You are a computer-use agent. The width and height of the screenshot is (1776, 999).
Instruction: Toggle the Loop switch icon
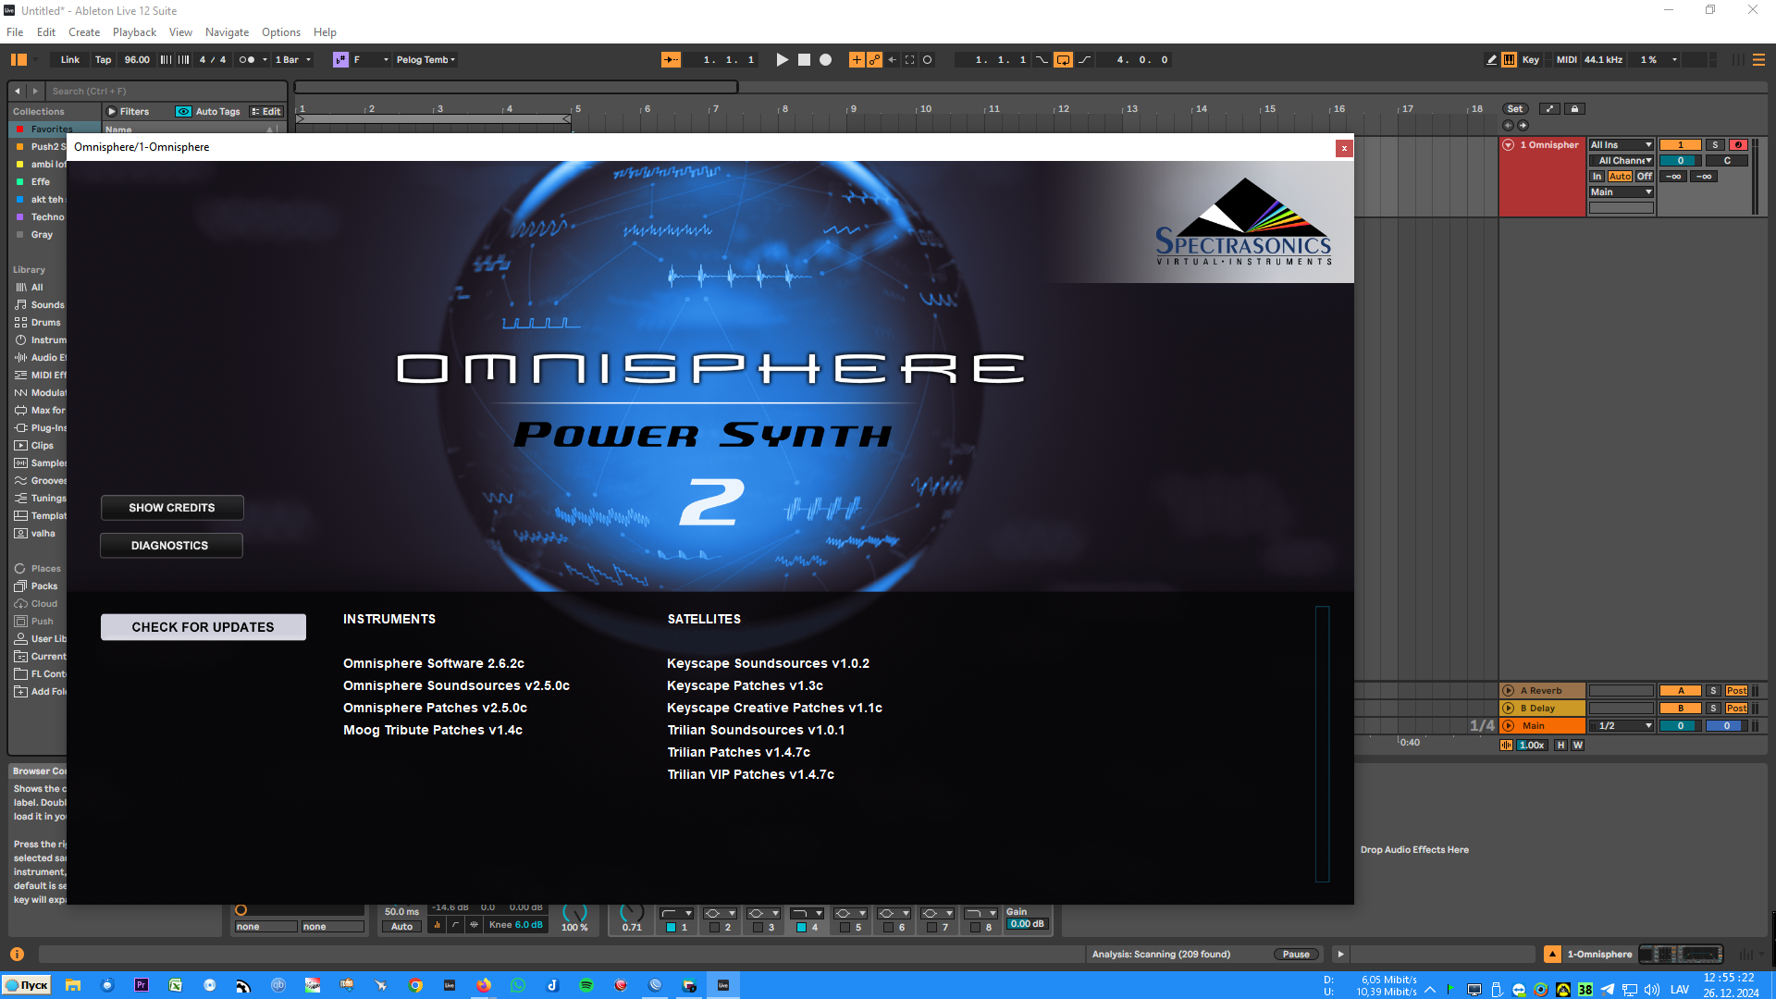1064,60
